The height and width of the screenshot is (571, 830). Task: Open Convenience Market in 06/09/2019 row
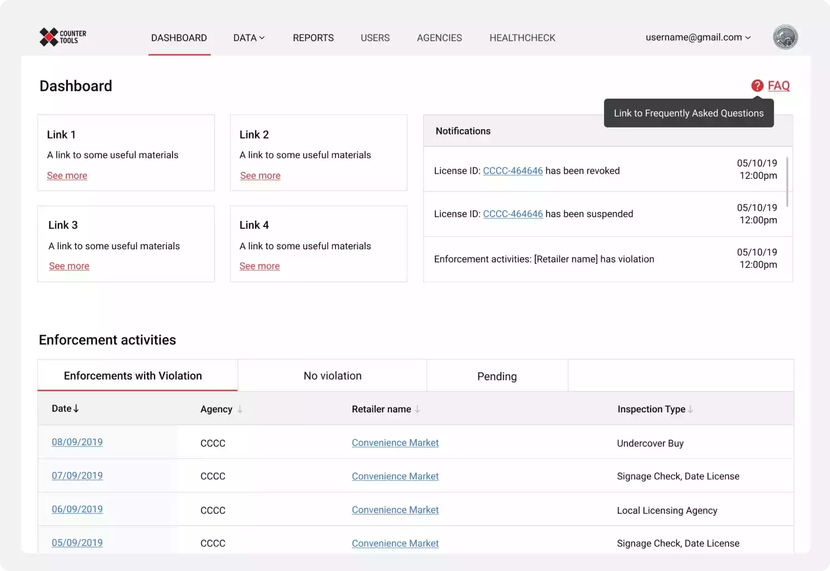[395, 509]
